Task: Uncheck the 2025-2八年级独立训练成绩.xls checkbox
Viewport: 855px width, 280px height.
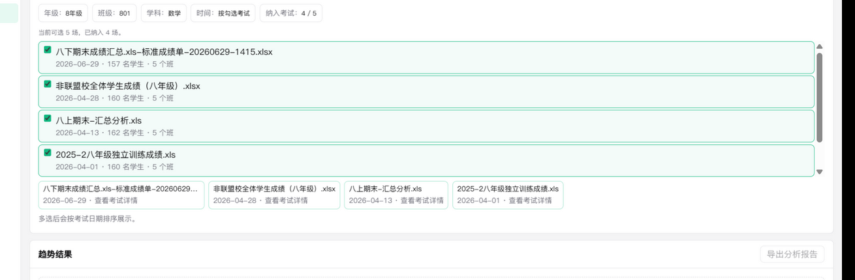Action: coord(48,153)
